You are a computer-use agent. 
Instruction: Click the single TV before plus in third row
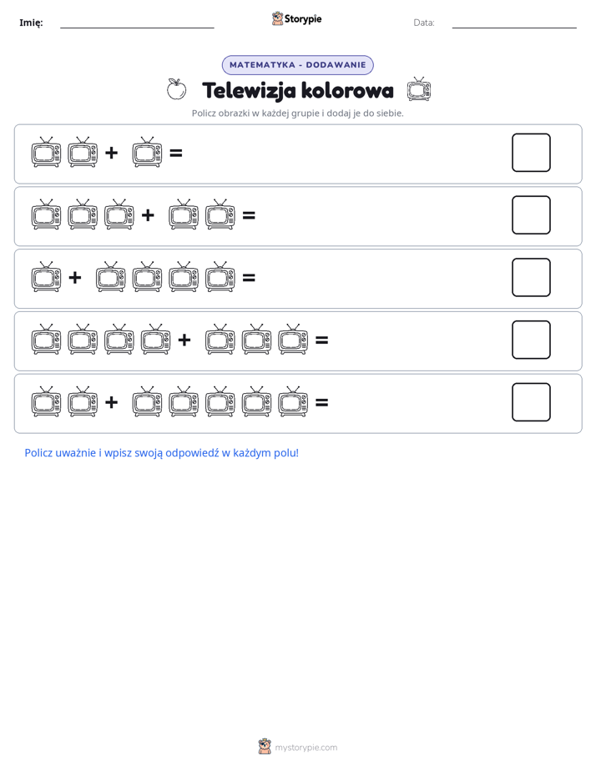(46, 277)
